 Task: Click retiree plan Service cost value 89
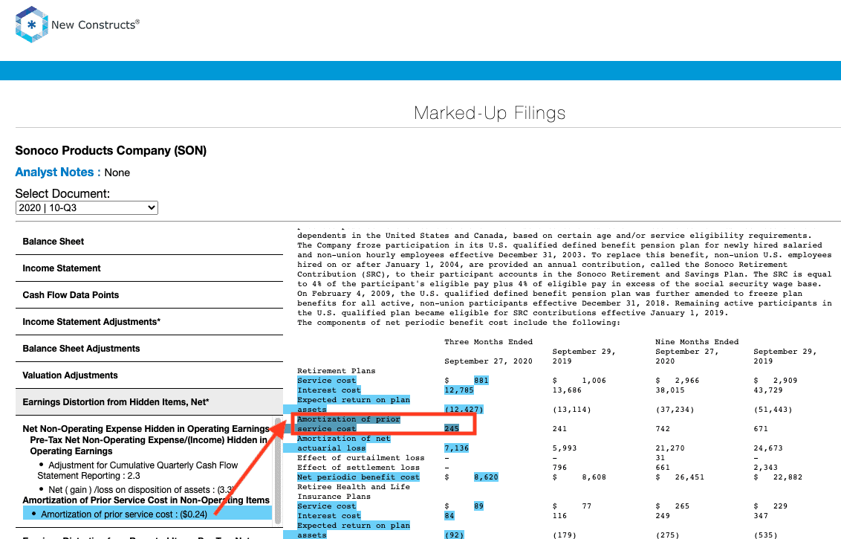pos(478,506)
